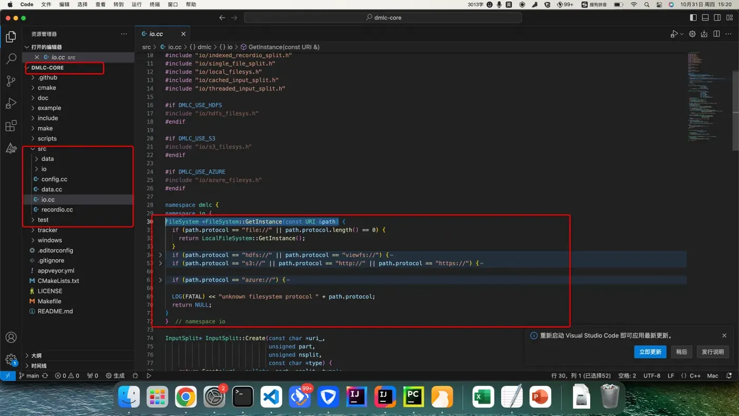Open Google Chrome from the Dock
The height and width of the screenshot is (416, 739).
[186, 397]
